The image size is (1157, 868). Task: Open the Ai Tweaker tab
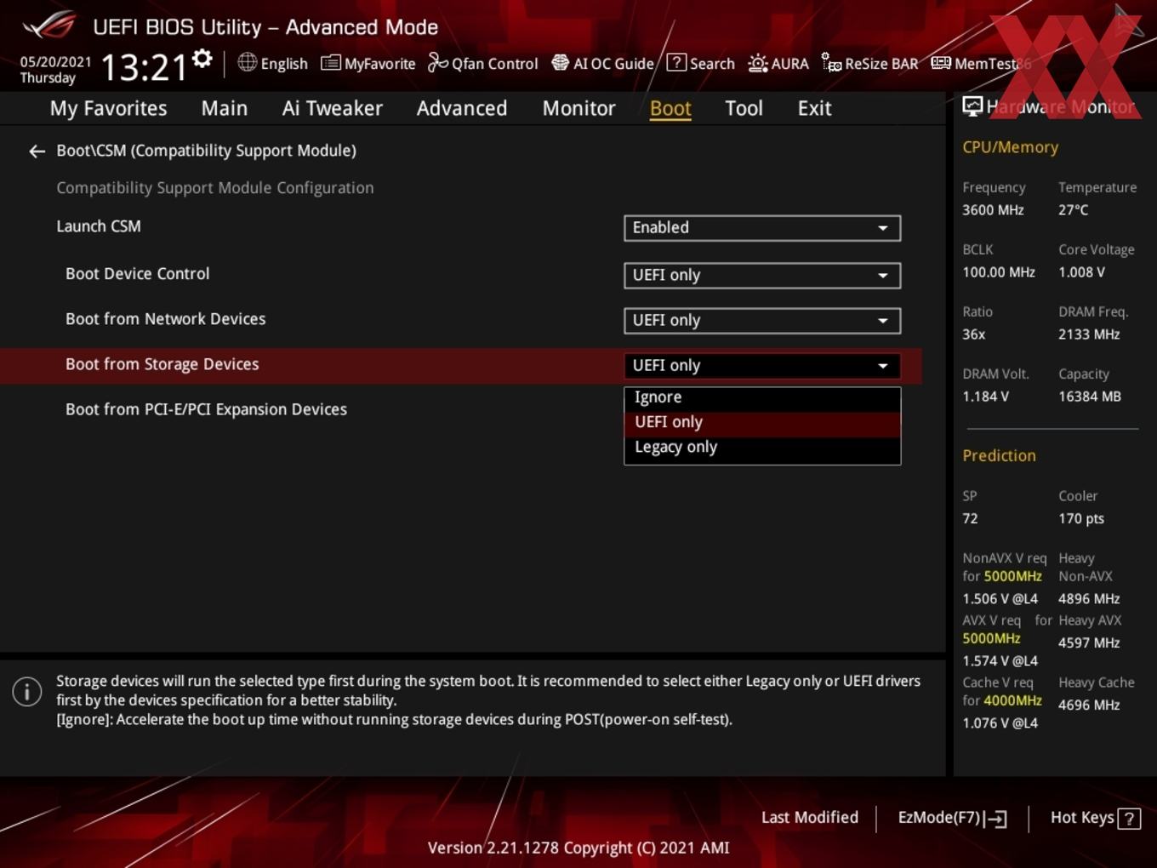point(333,108)
